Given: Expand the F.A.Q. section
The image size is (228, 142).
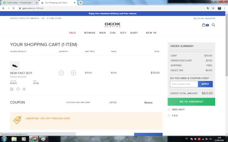Looking at the screenshot, I should (x=173, y=115).
